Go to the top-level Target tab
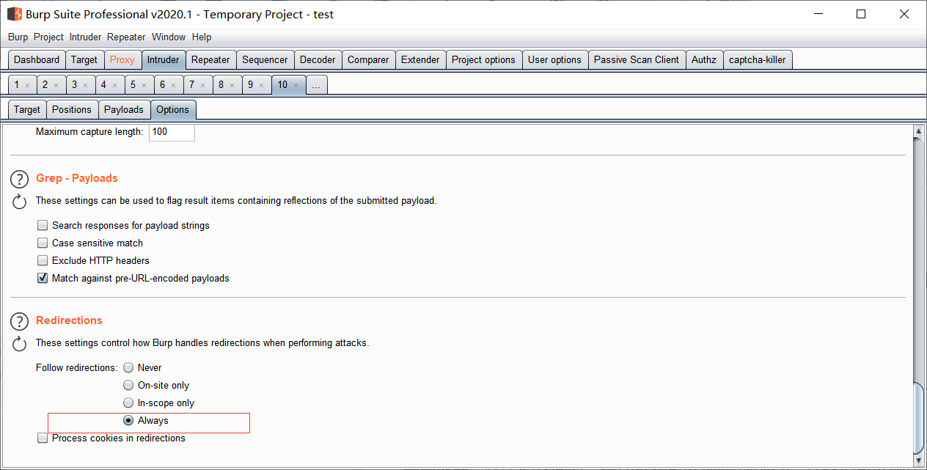This screenshot has height=470, width=927. click(x=84, y=60)
